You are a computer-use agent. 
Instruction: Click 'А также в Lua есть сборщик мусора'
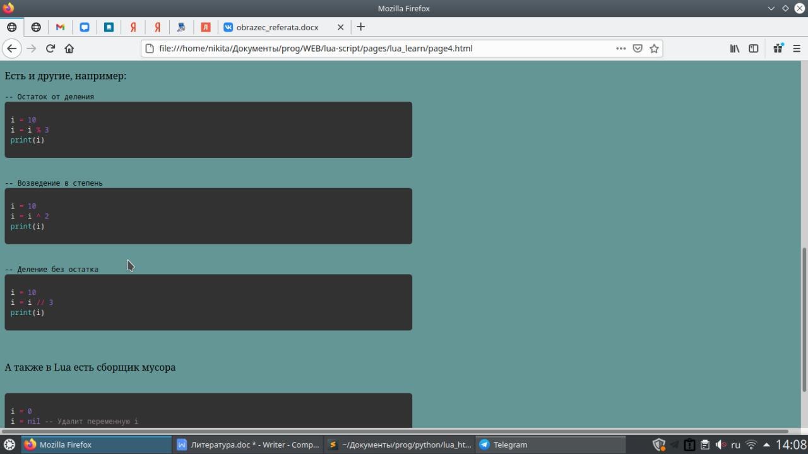point(90,367)
